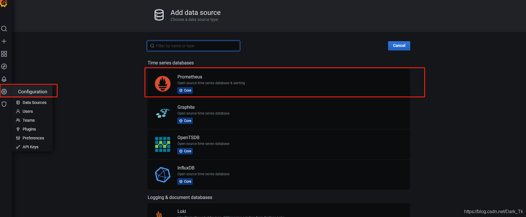Open the Server Admin shield icon

pyautogui.click(x=4, y=104)
